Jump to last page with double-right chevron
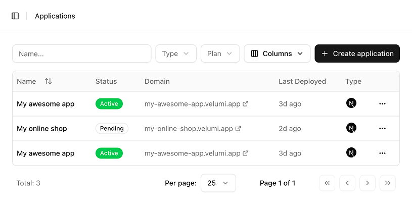412x214 pixels. pos(388,183)
